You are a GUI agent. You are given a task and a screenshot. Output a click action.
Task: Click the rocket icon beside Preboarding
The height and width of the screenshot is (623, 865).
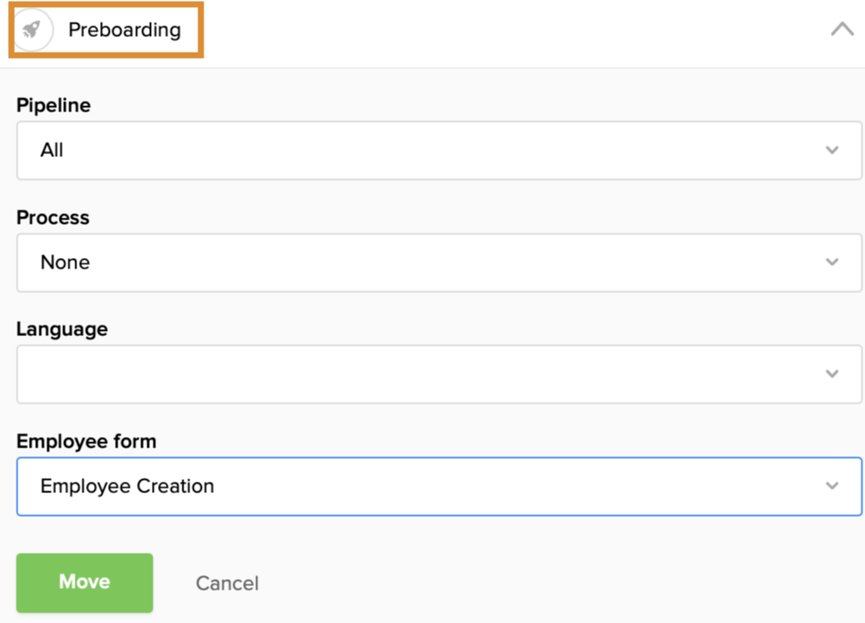(x=32, y=30)
